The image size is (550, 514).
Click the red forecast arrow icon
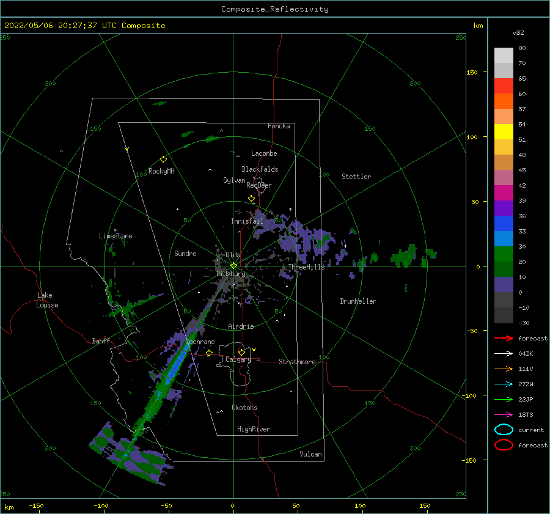pyautogui.click(x=504, y=338)
